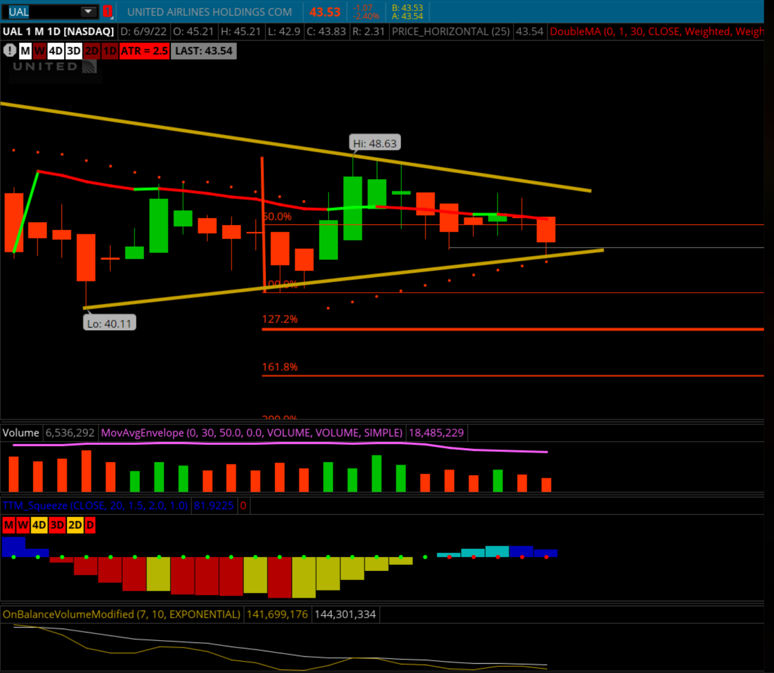Click the dark red W timeframe label on chart

(x=40, y=51)
